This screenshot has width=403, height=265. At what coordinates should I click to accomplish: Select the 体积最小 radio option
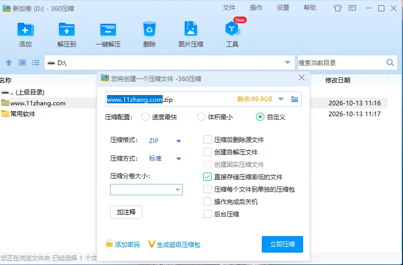pyautogui.click(x=201, y=117)
